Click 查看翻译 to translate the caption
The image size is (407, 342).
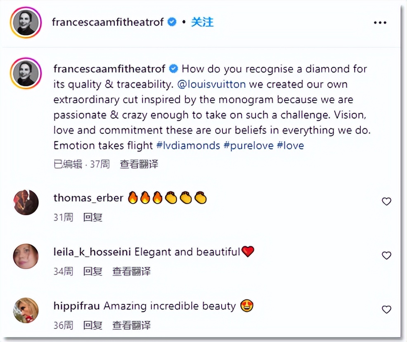tap(139, 164)
